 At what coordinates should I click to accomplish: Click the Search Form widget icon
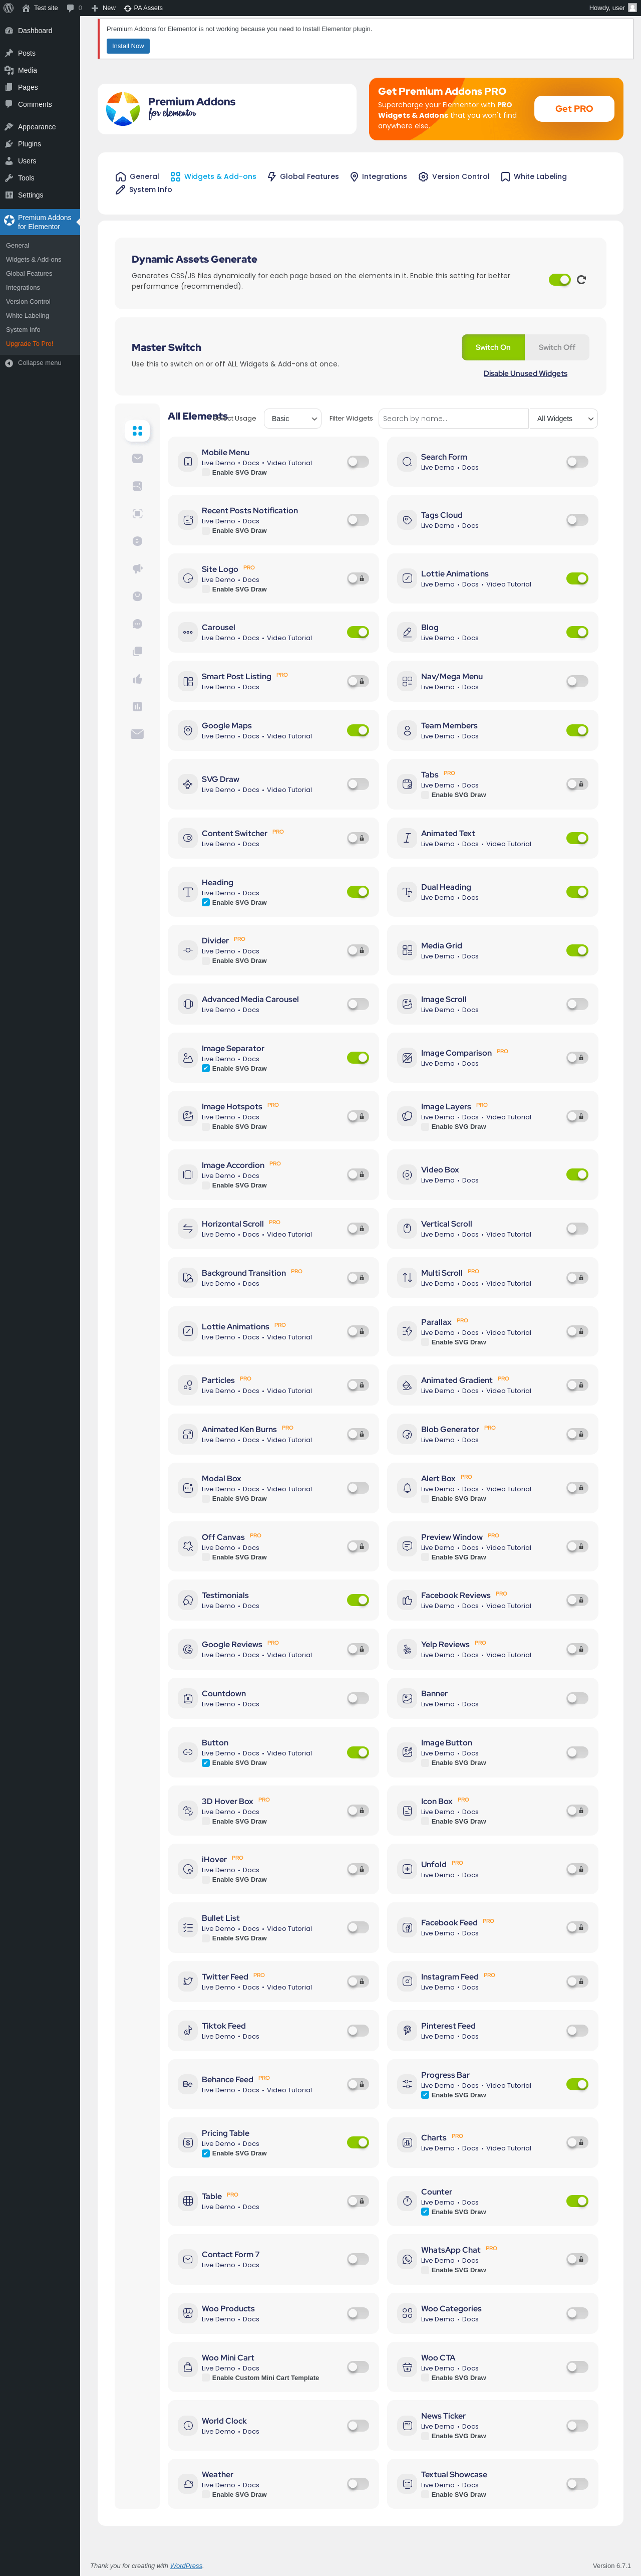(x=407, y=462)
